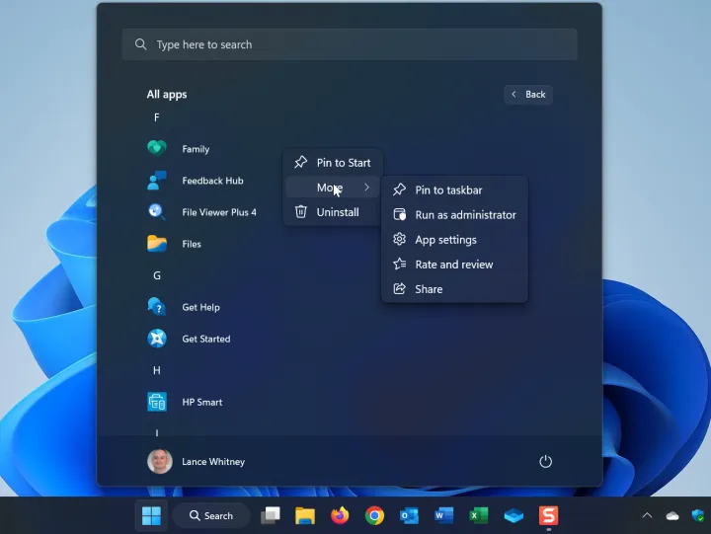
Task: Open Lance Whitney user account menu
Action: [x=197, y=462]
